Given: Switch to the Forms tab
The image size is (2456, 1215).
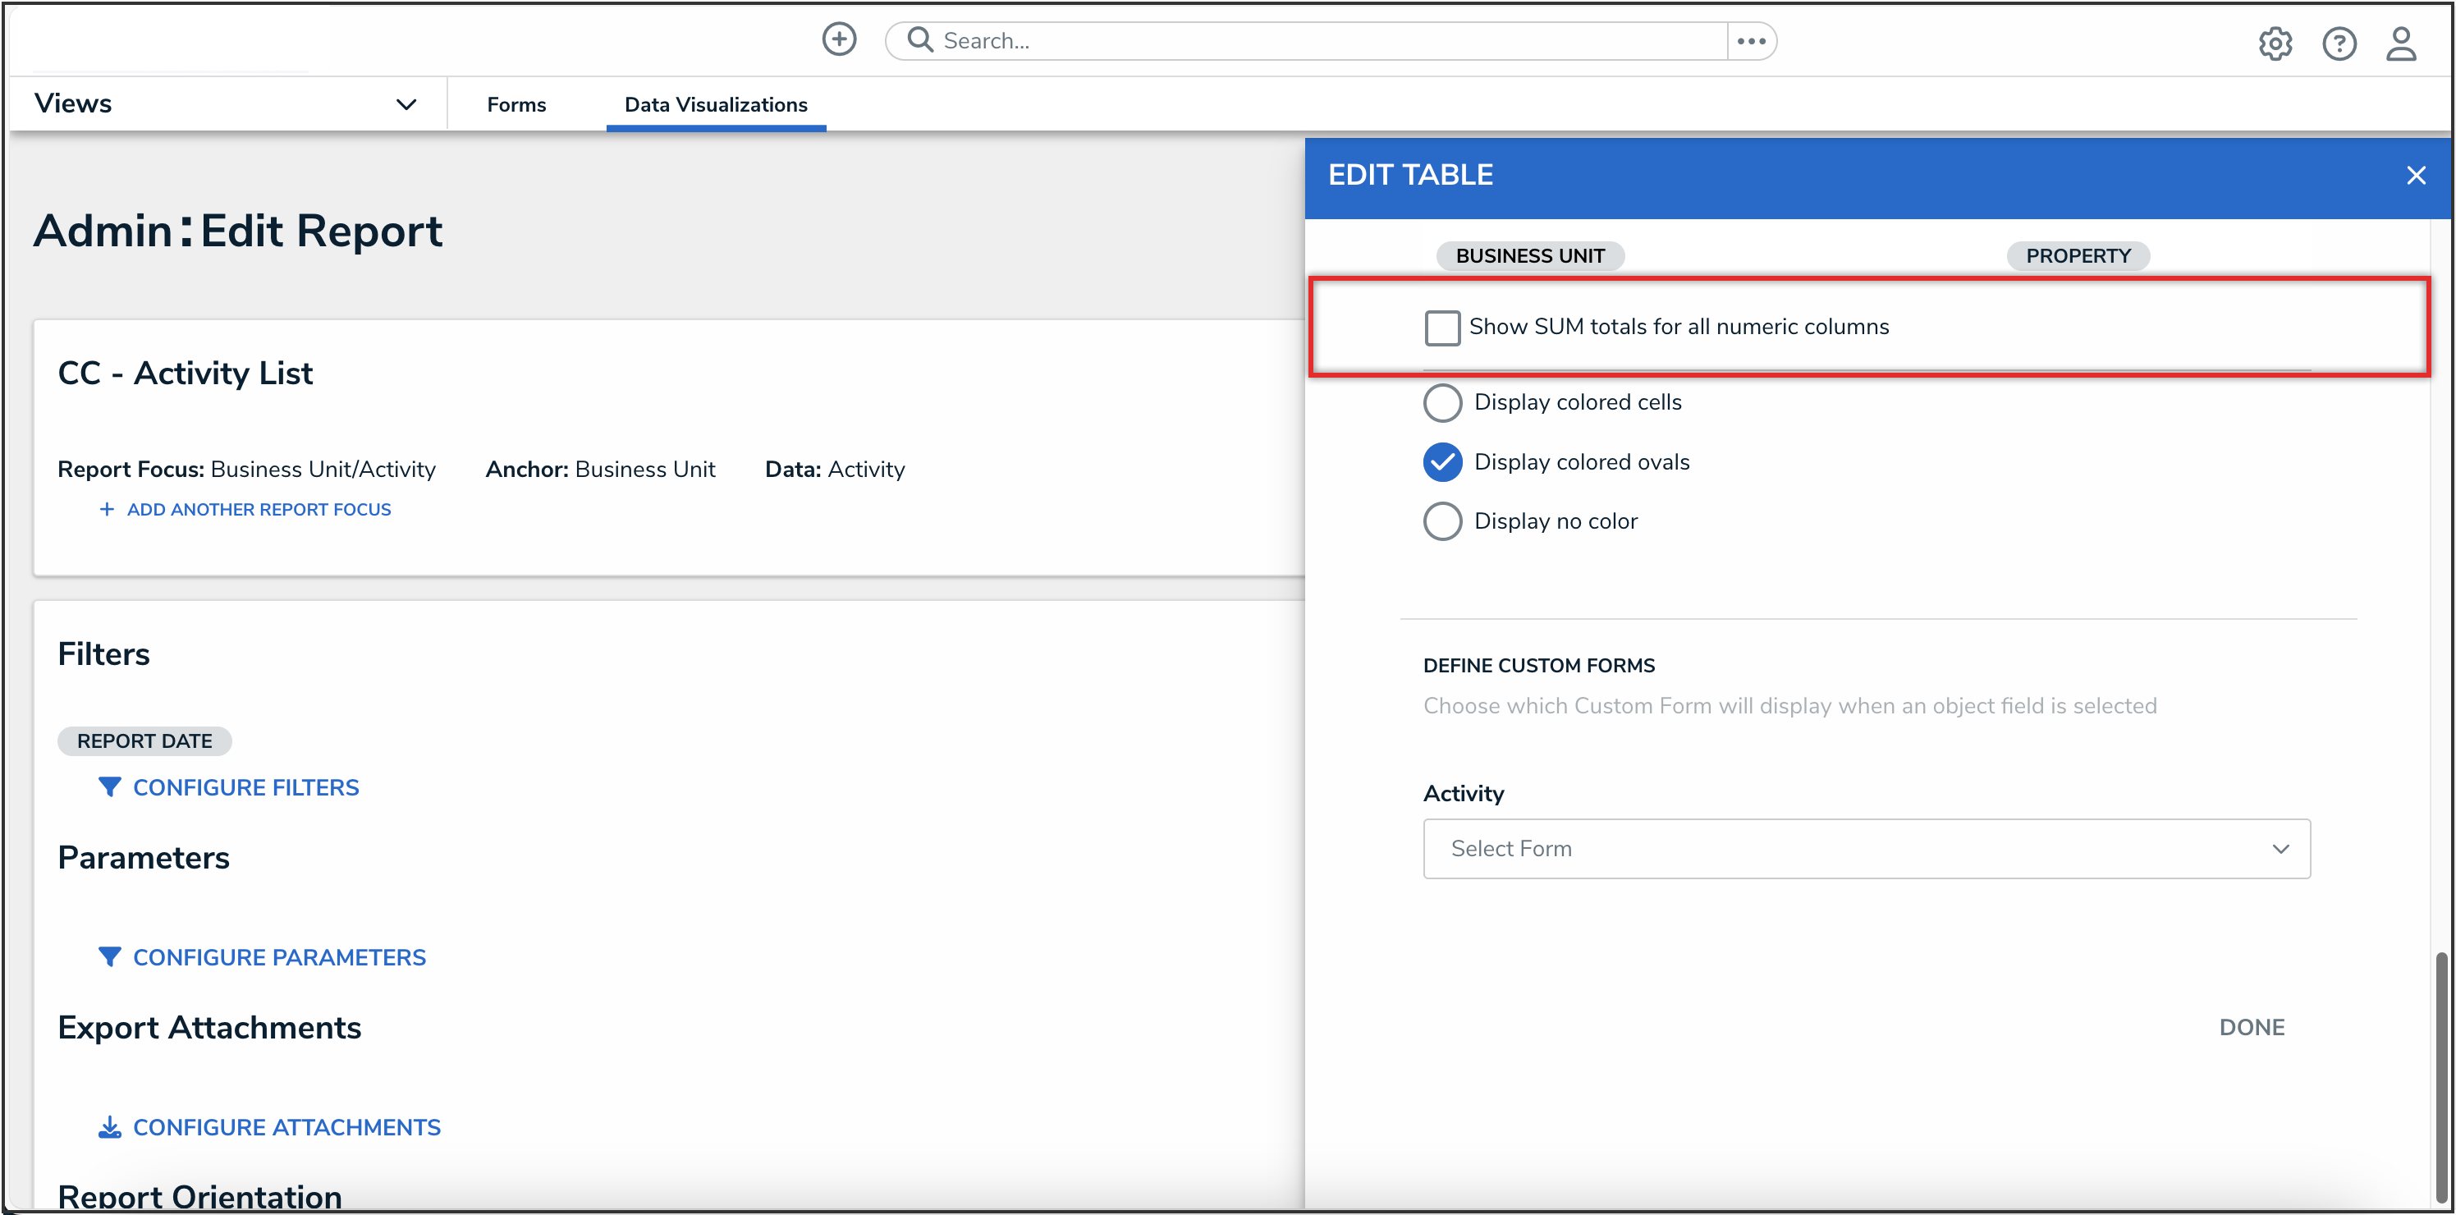Looking at the screenshot, I should pyautogui.click(x=515, y=105).
